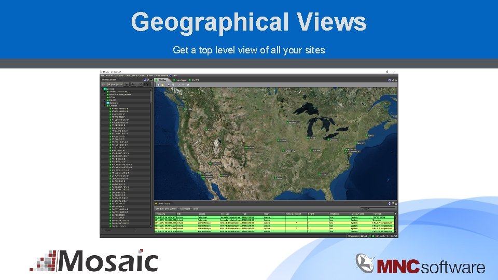Select the Event Viewer tab
Viewport: 498px width, 280px height.
pos(163,203)
